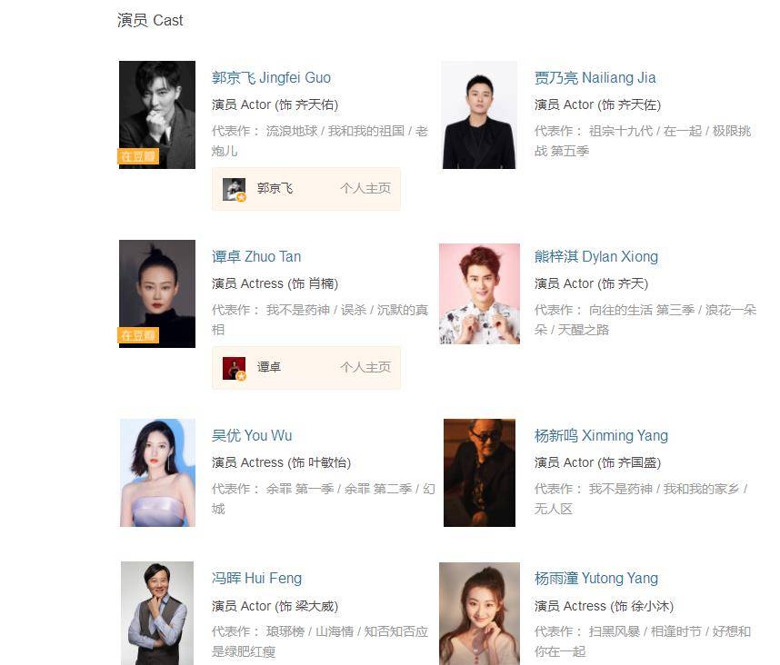Go to 谭卓's 个人主页 page
The width and height of the screenshot is (780, 665).
coord(365,367)
